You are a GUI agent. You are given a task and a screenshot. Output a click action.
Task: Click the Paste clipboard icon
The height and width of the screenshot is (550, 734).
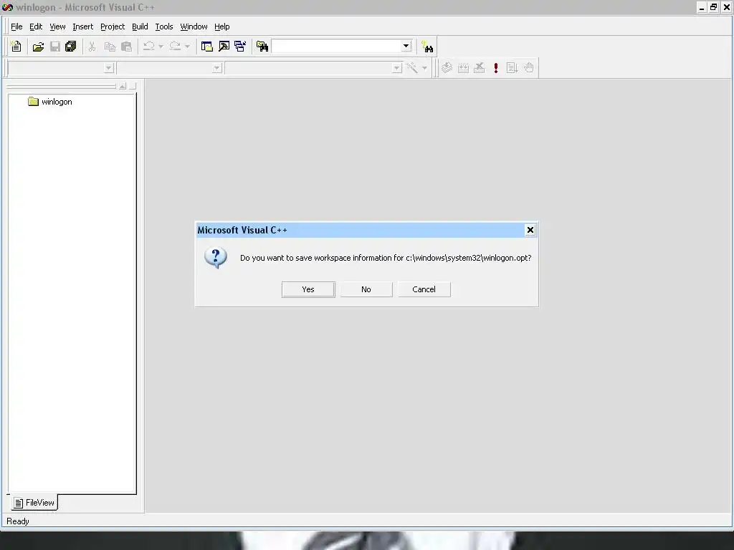(126, 47)
